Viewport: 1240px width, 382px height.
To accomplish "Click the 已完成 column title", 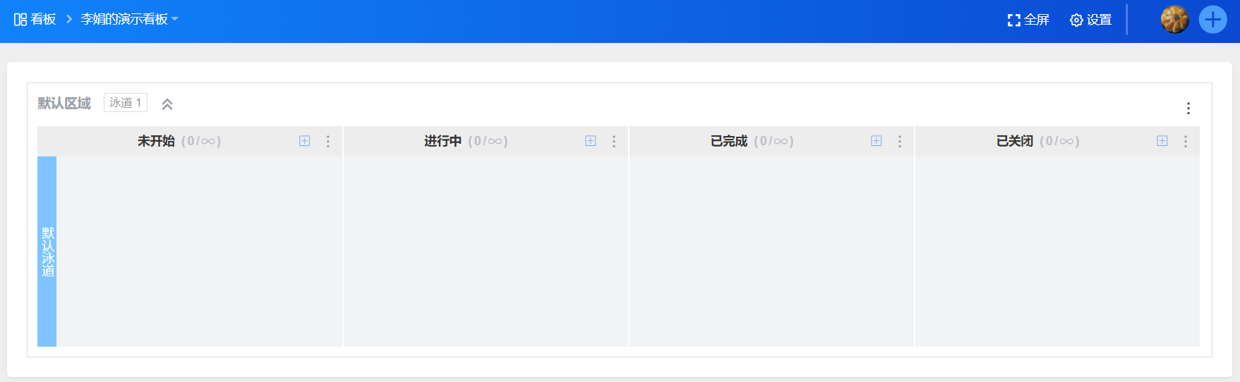I will tap(729, 141).
